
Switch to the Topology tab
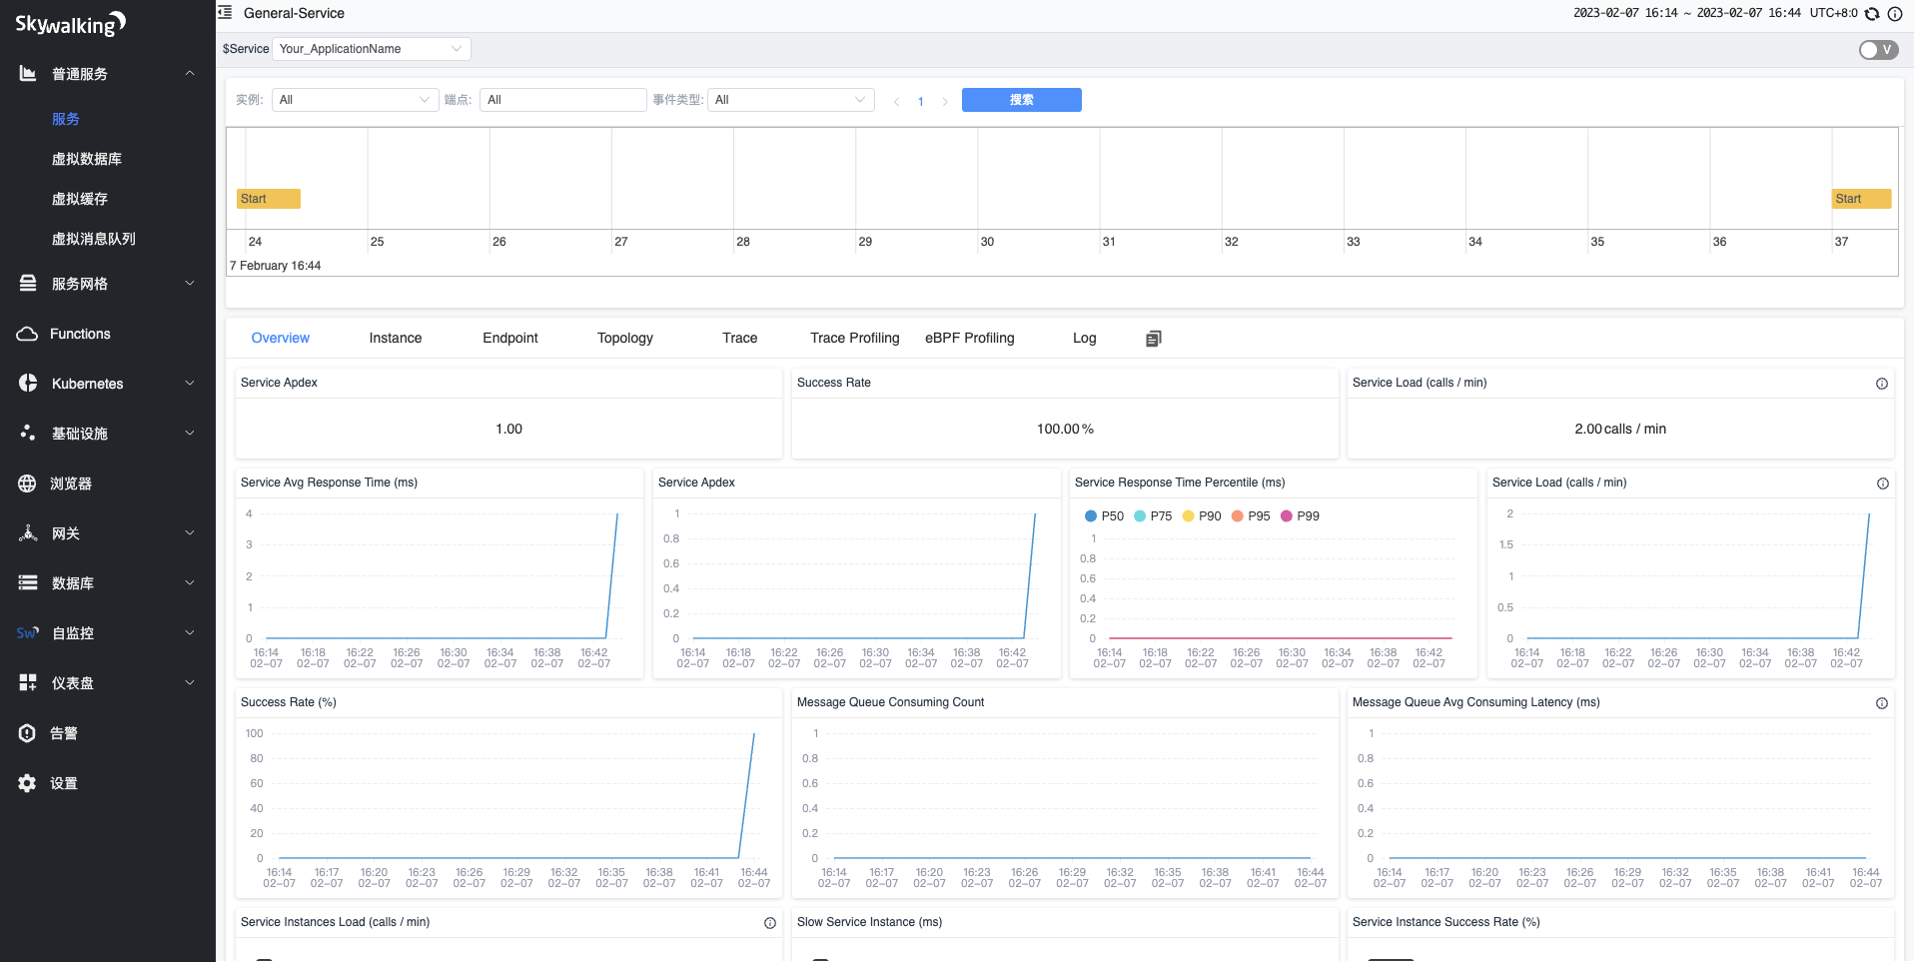[x=624, y=339]
